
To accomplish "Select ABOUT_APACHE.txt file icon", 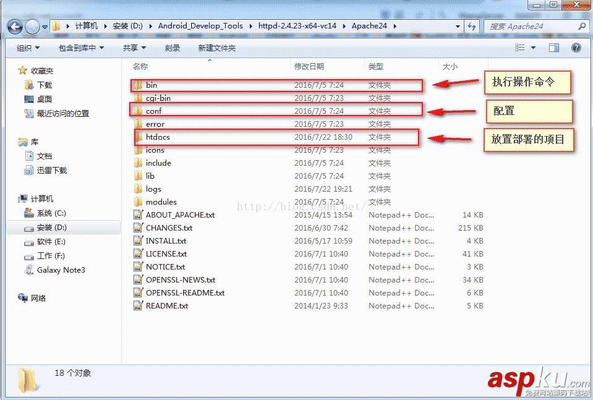I will point(138,215).
